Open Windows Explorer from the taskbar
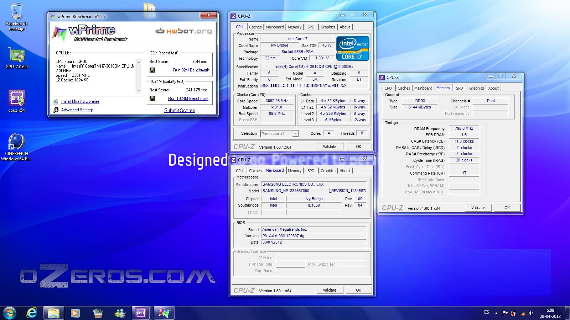The width and height of the screenshot is (570, 320). [x=54, y=313]
